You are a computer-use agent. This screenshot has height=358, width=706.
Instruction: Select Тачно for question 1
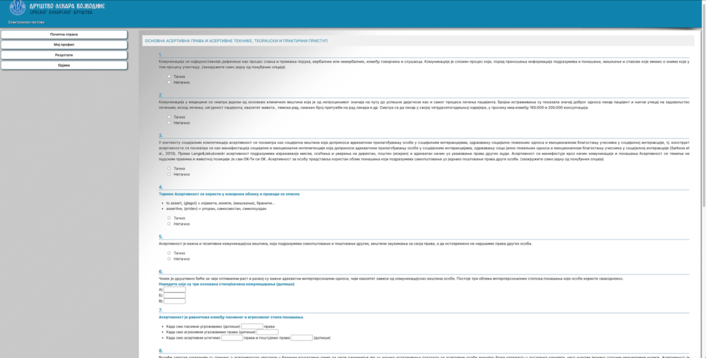coord(170,76)
